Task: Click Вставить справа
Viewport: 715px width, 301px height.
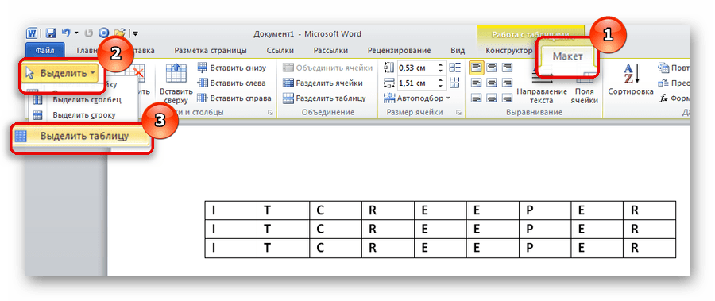Action: (x=234, y=98)
